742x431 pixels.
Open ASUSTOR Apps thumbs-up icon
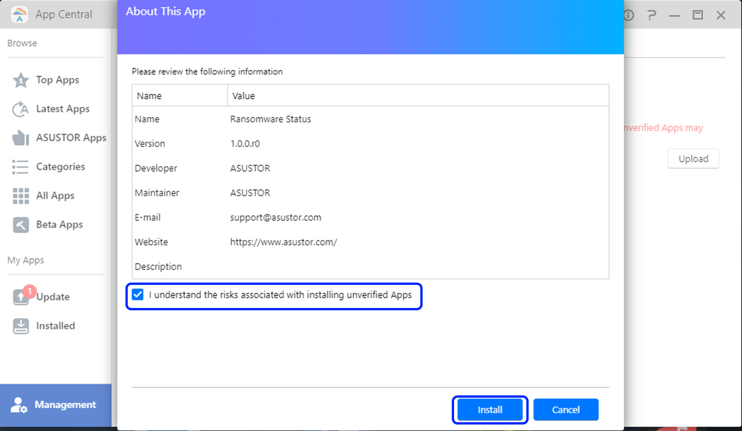[21, 138]
